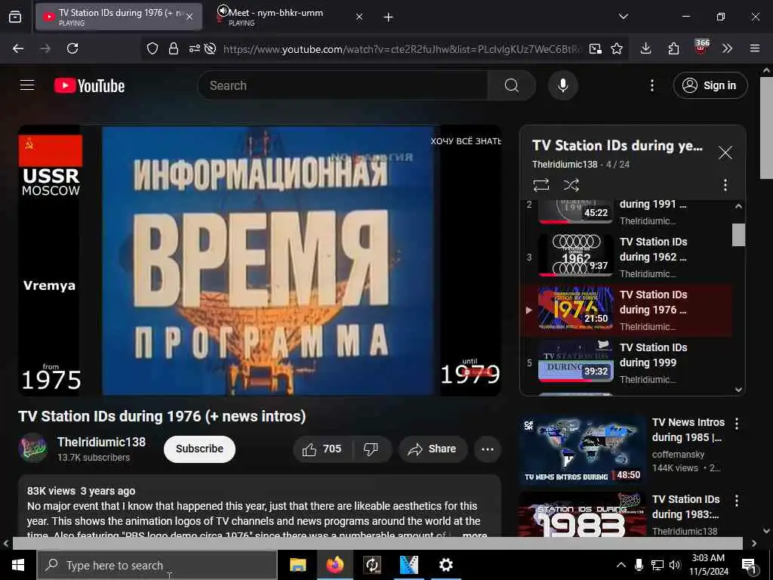The width and height of the screenshot is (773, 580).
Task: Show hidden system tray icons
Action: click(x=621, y=565)
